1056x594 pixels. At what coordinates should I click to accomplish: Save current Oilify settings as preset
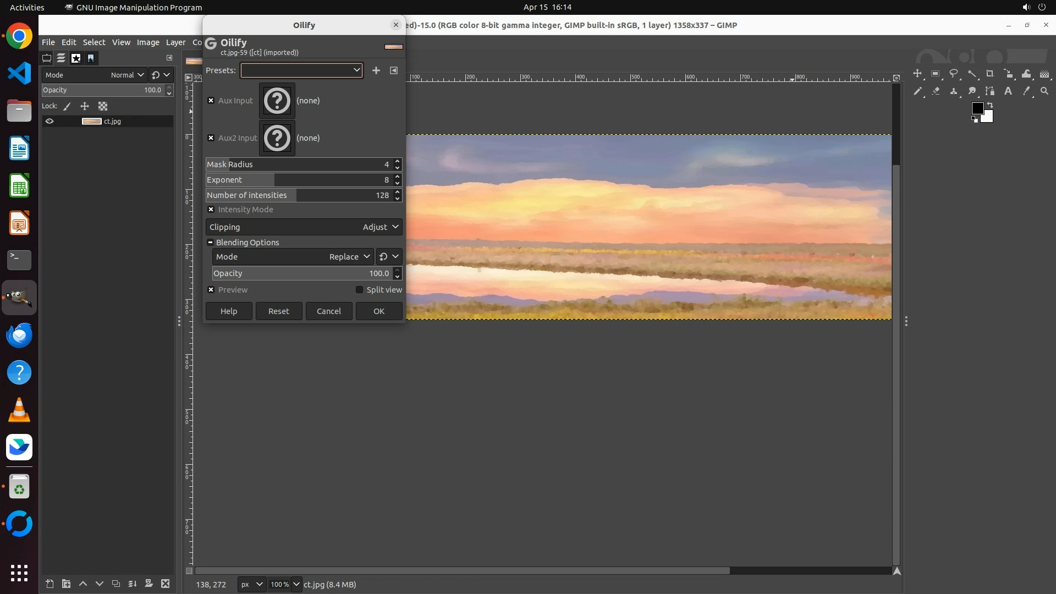tap(376, 70)
